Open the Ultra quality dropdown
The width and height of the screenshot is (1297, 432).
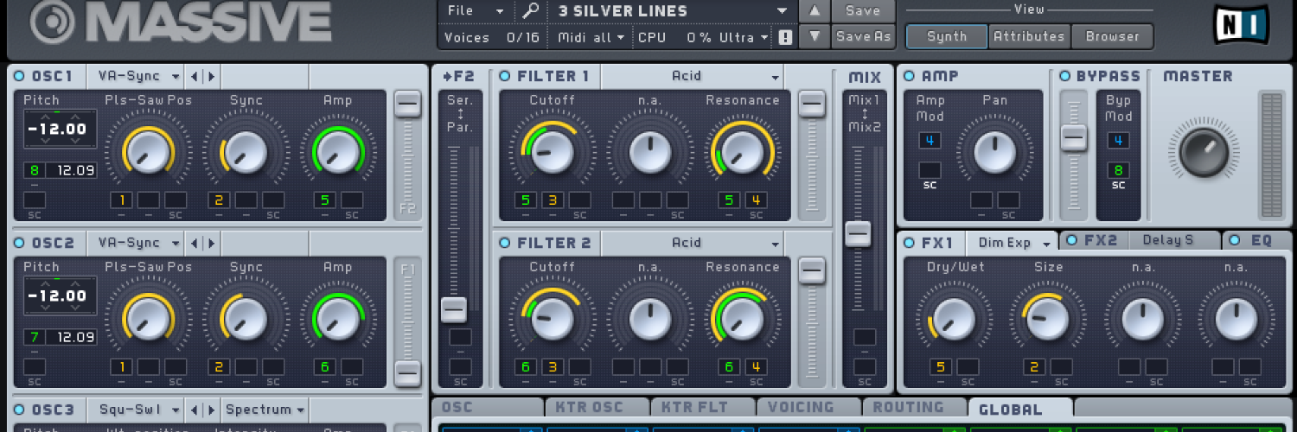pos(744,37)
